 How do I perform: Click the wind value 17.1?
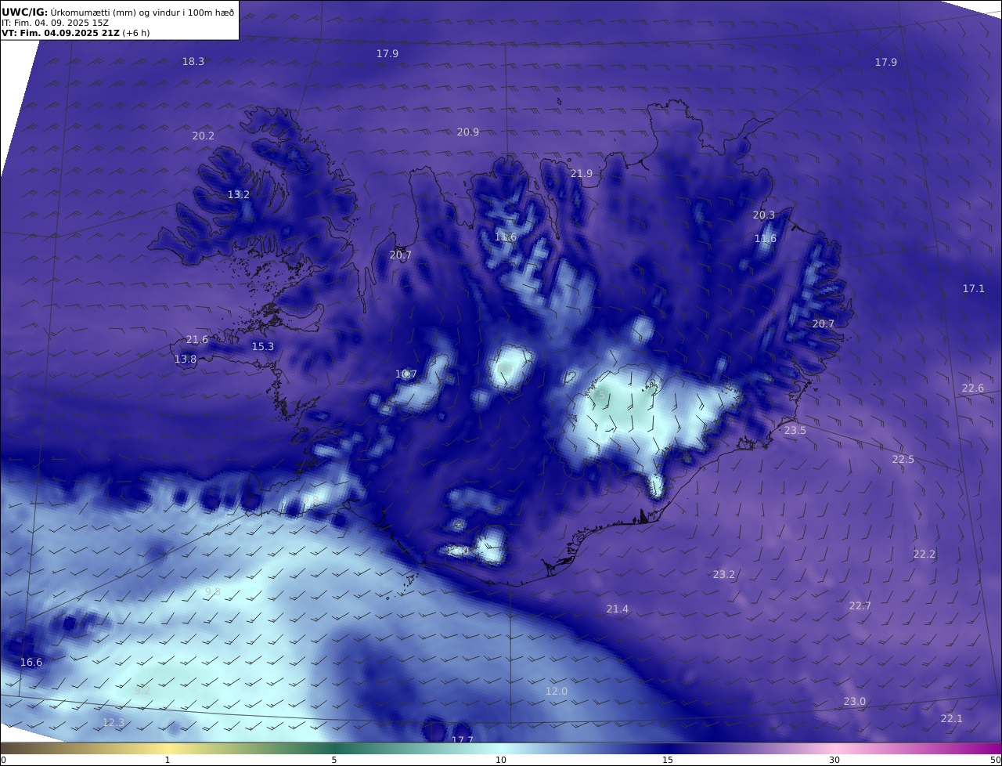(x=974, y=288)
